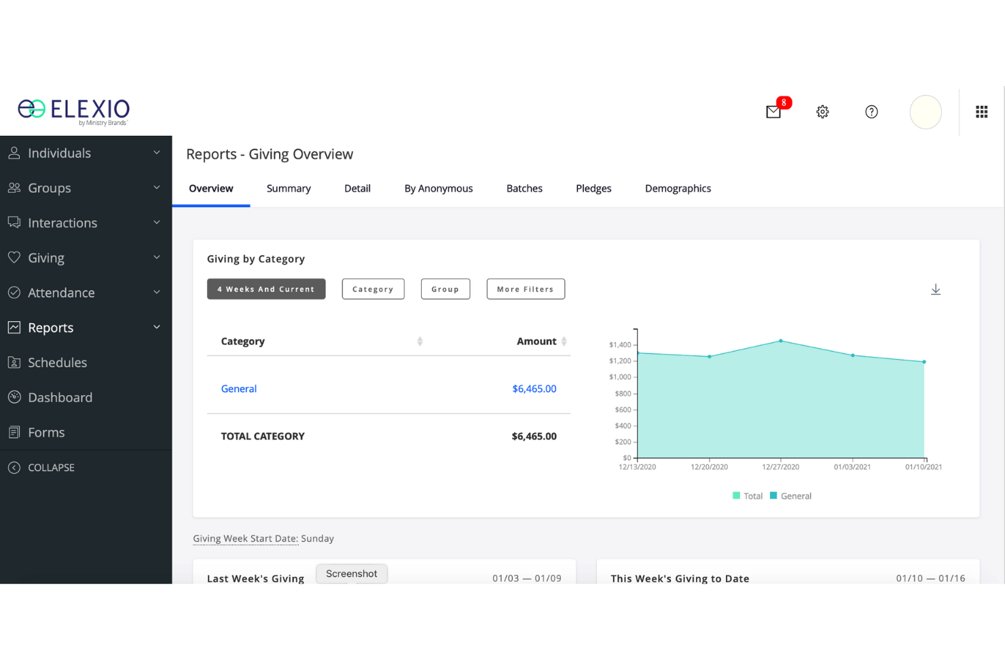Click COLLAPSE to shrink the sidebar

click(51, 468)
